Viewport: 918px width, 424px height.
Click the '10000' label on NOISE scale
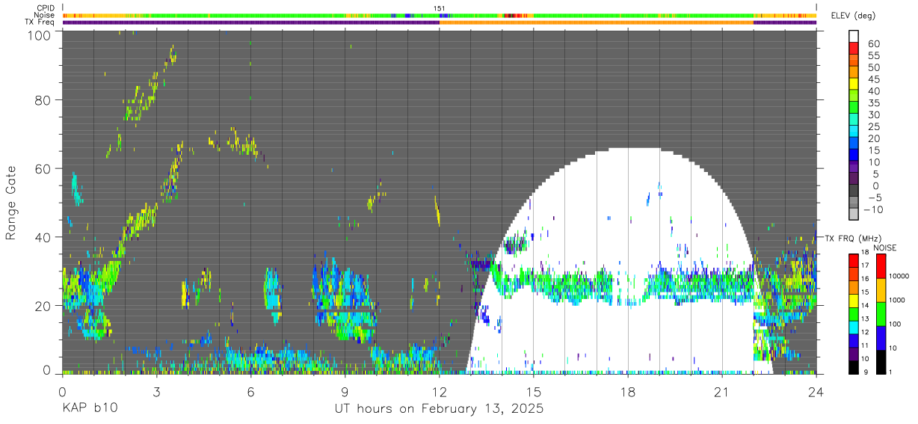[x=898, y=277]
